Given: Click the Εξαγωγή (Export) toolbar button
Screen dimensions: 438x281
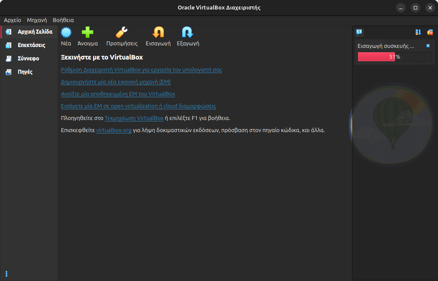Looking at the screenshot, I should tap(188, 37).
